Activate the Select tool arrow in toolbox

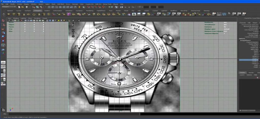[3, 21]
